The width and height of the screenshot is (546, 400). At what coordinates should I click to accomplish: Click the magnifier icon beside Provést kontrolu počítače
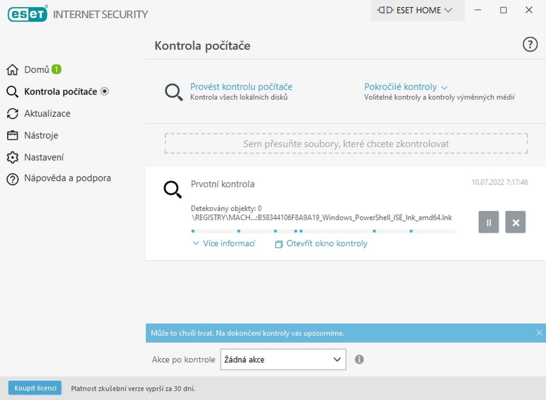point(174,92)
